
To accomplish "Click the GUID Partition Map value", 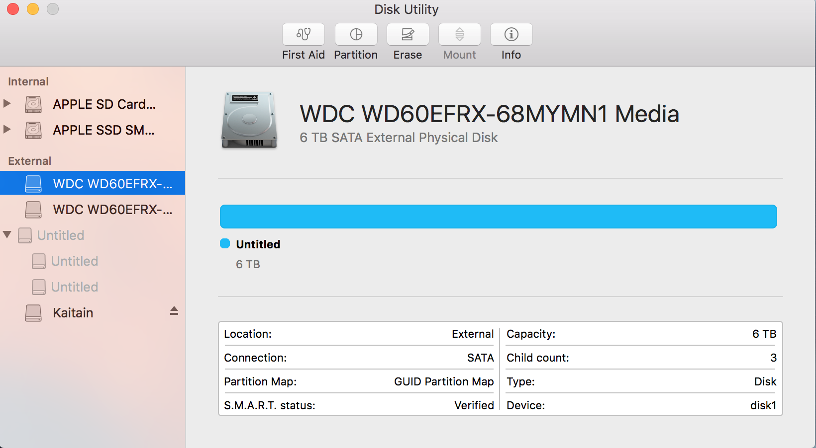I will tap(444, 381).
